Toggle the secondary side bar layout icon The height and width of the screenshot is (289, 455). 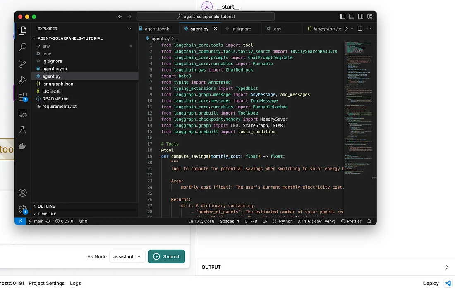[361, 17]
